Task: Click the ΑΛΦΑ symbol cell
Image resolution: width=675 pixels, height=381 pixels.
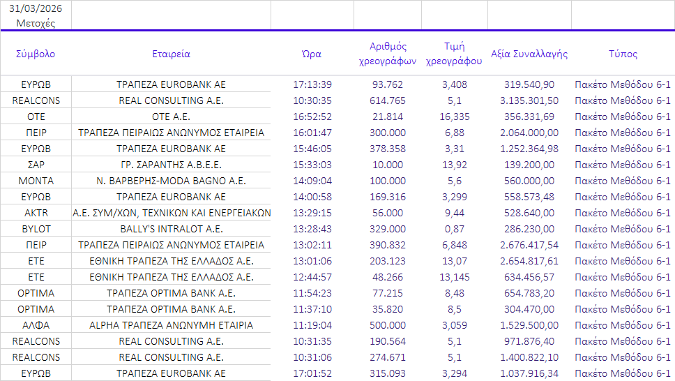Action: click(36, 325)
